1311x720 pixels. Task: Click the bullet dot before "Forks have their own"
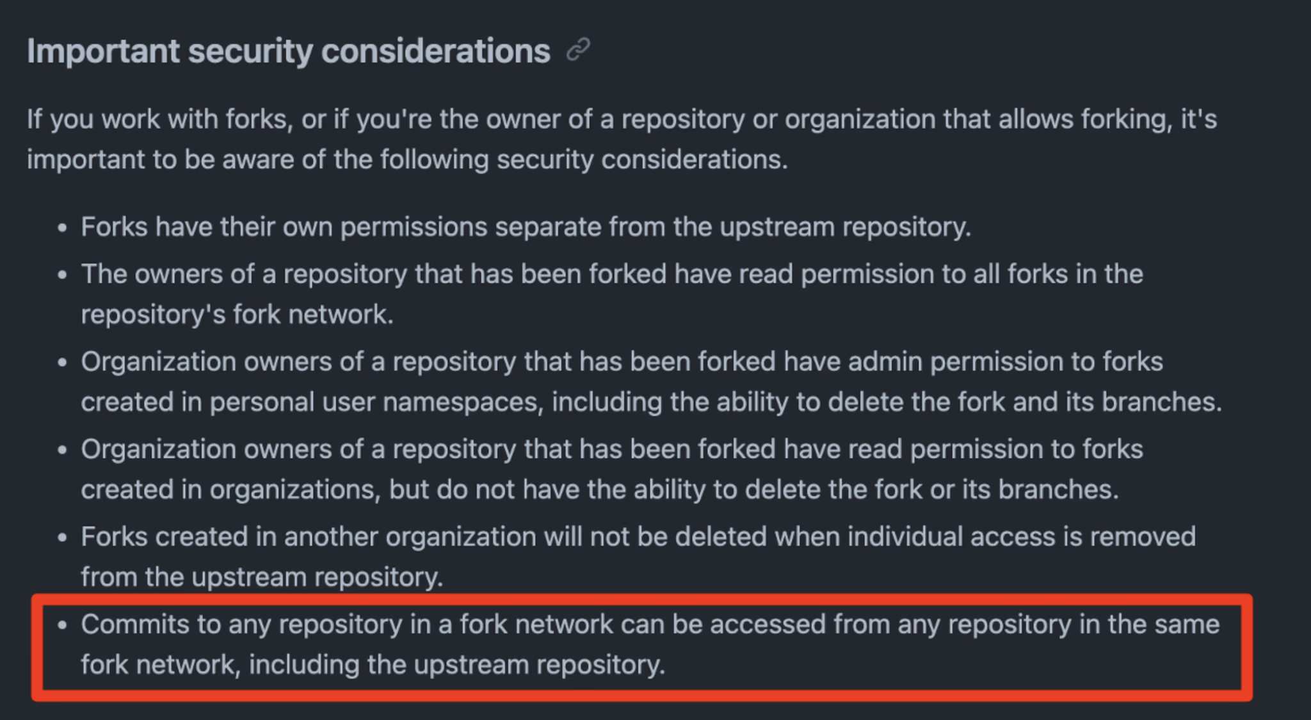62,228
